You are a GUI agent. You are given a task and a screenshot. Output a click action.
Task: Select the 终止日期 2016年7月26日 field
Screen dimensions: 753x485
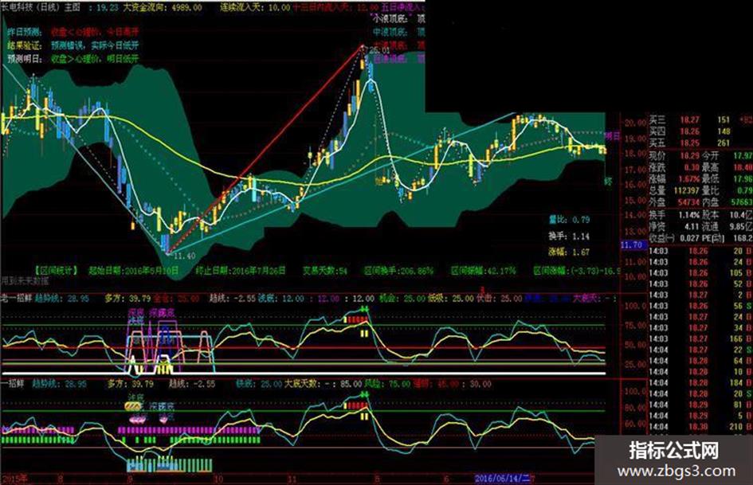[240, 270]
